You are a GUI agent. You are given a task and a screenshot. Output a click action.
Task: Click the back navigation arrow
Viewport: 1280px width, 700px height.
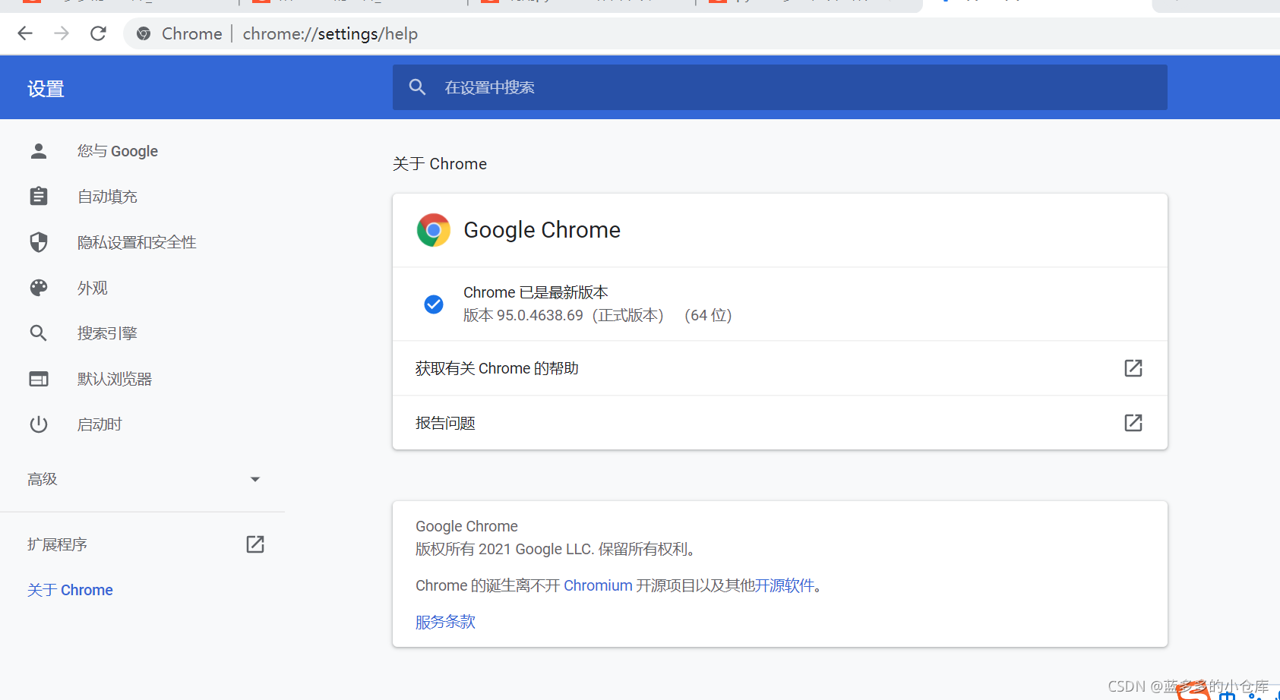click(25, 33)
